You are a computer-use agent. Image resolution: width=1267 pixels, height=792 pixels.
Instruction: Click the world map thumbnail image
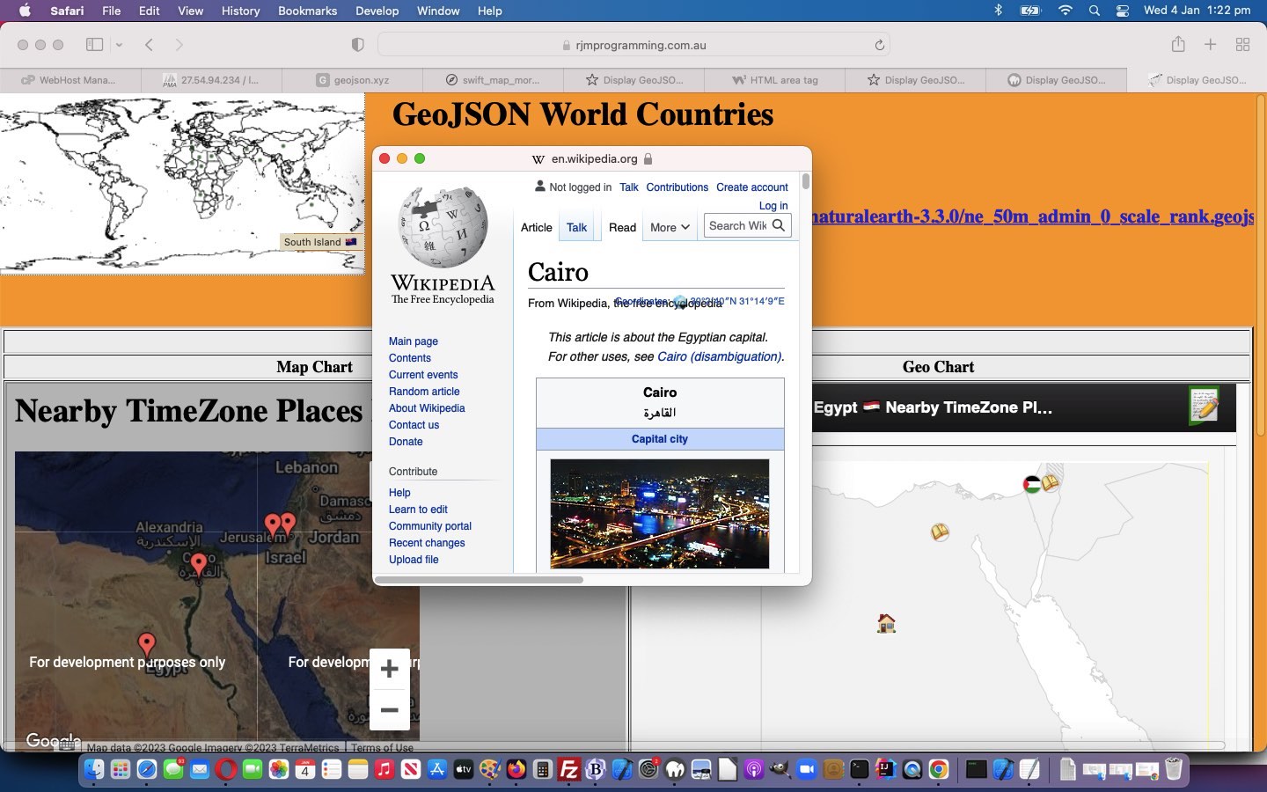[x=182, y=183]
